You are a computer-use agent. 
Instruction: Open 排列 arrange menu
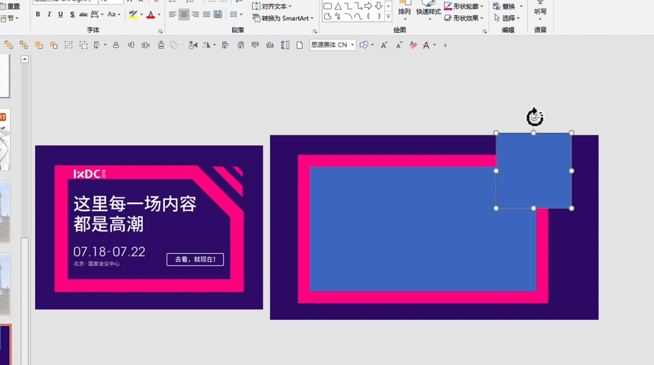pos(404,11)
